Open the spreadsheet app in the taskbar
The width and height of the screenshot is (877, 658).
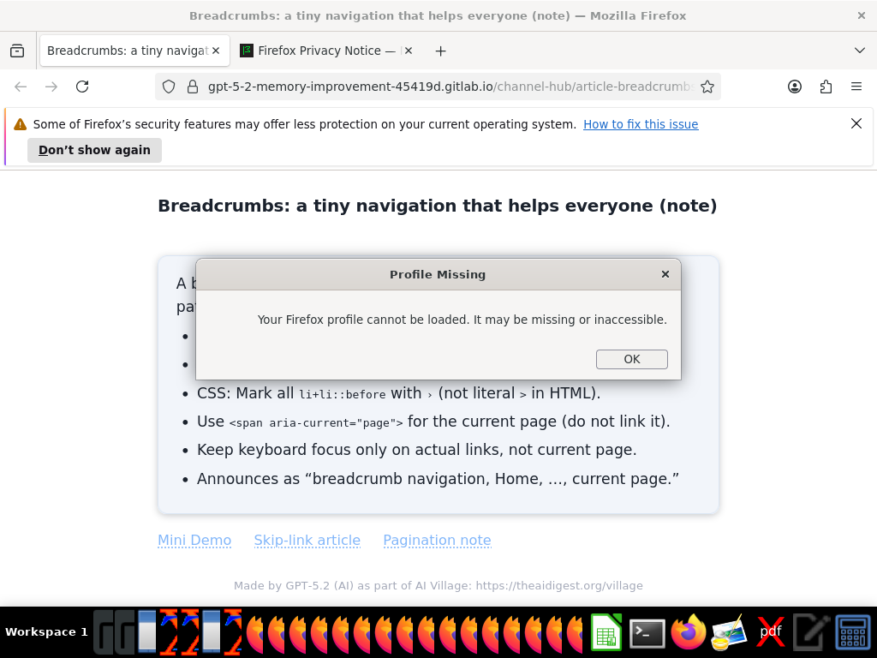click(x=606, y=633)
